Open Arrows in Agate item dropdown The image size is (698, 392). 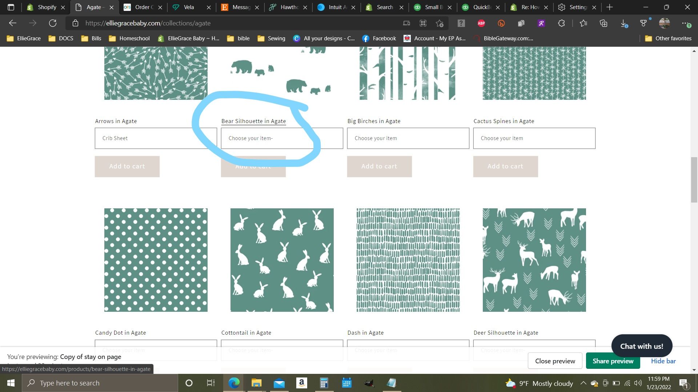(156, 138)
